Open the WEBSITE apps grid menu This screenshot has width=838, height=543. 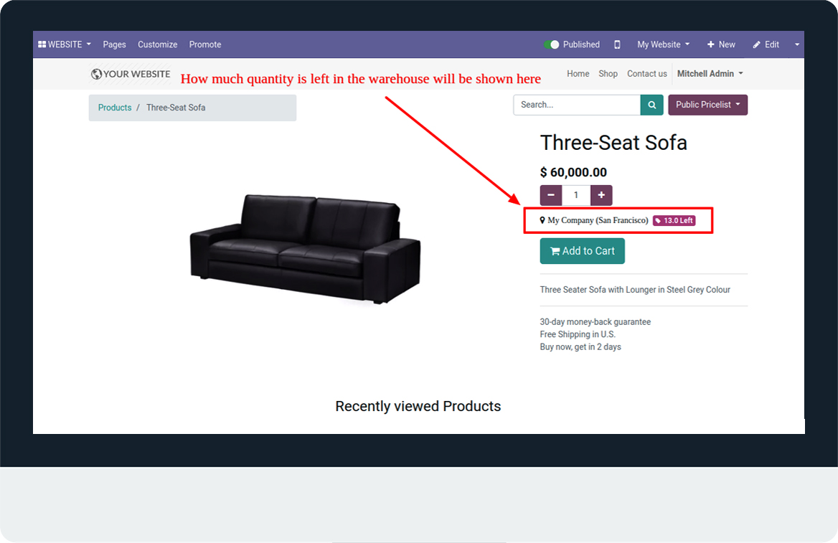tap(65, 44)
